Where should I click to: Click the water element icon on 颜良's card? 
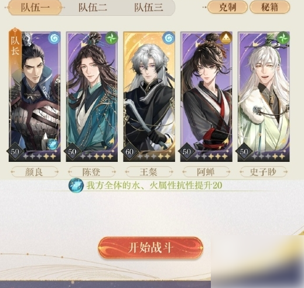tap(54, 38)
